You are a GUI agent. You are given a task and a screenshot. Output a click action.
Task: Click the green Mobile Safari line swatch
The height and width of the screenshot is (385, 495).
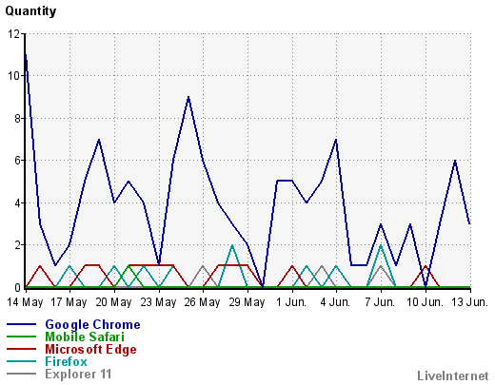point(21,337)
